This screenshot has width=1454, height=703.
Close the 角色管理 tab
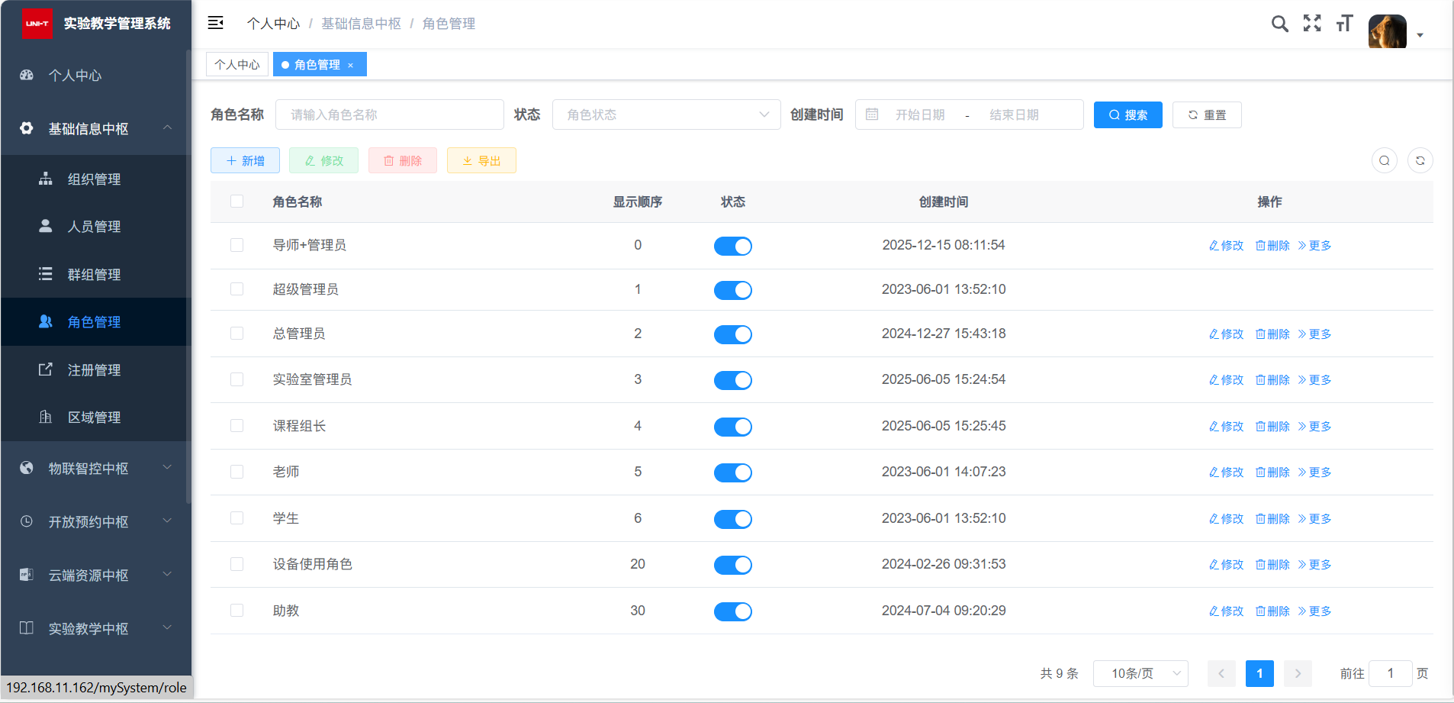point(351,66)
